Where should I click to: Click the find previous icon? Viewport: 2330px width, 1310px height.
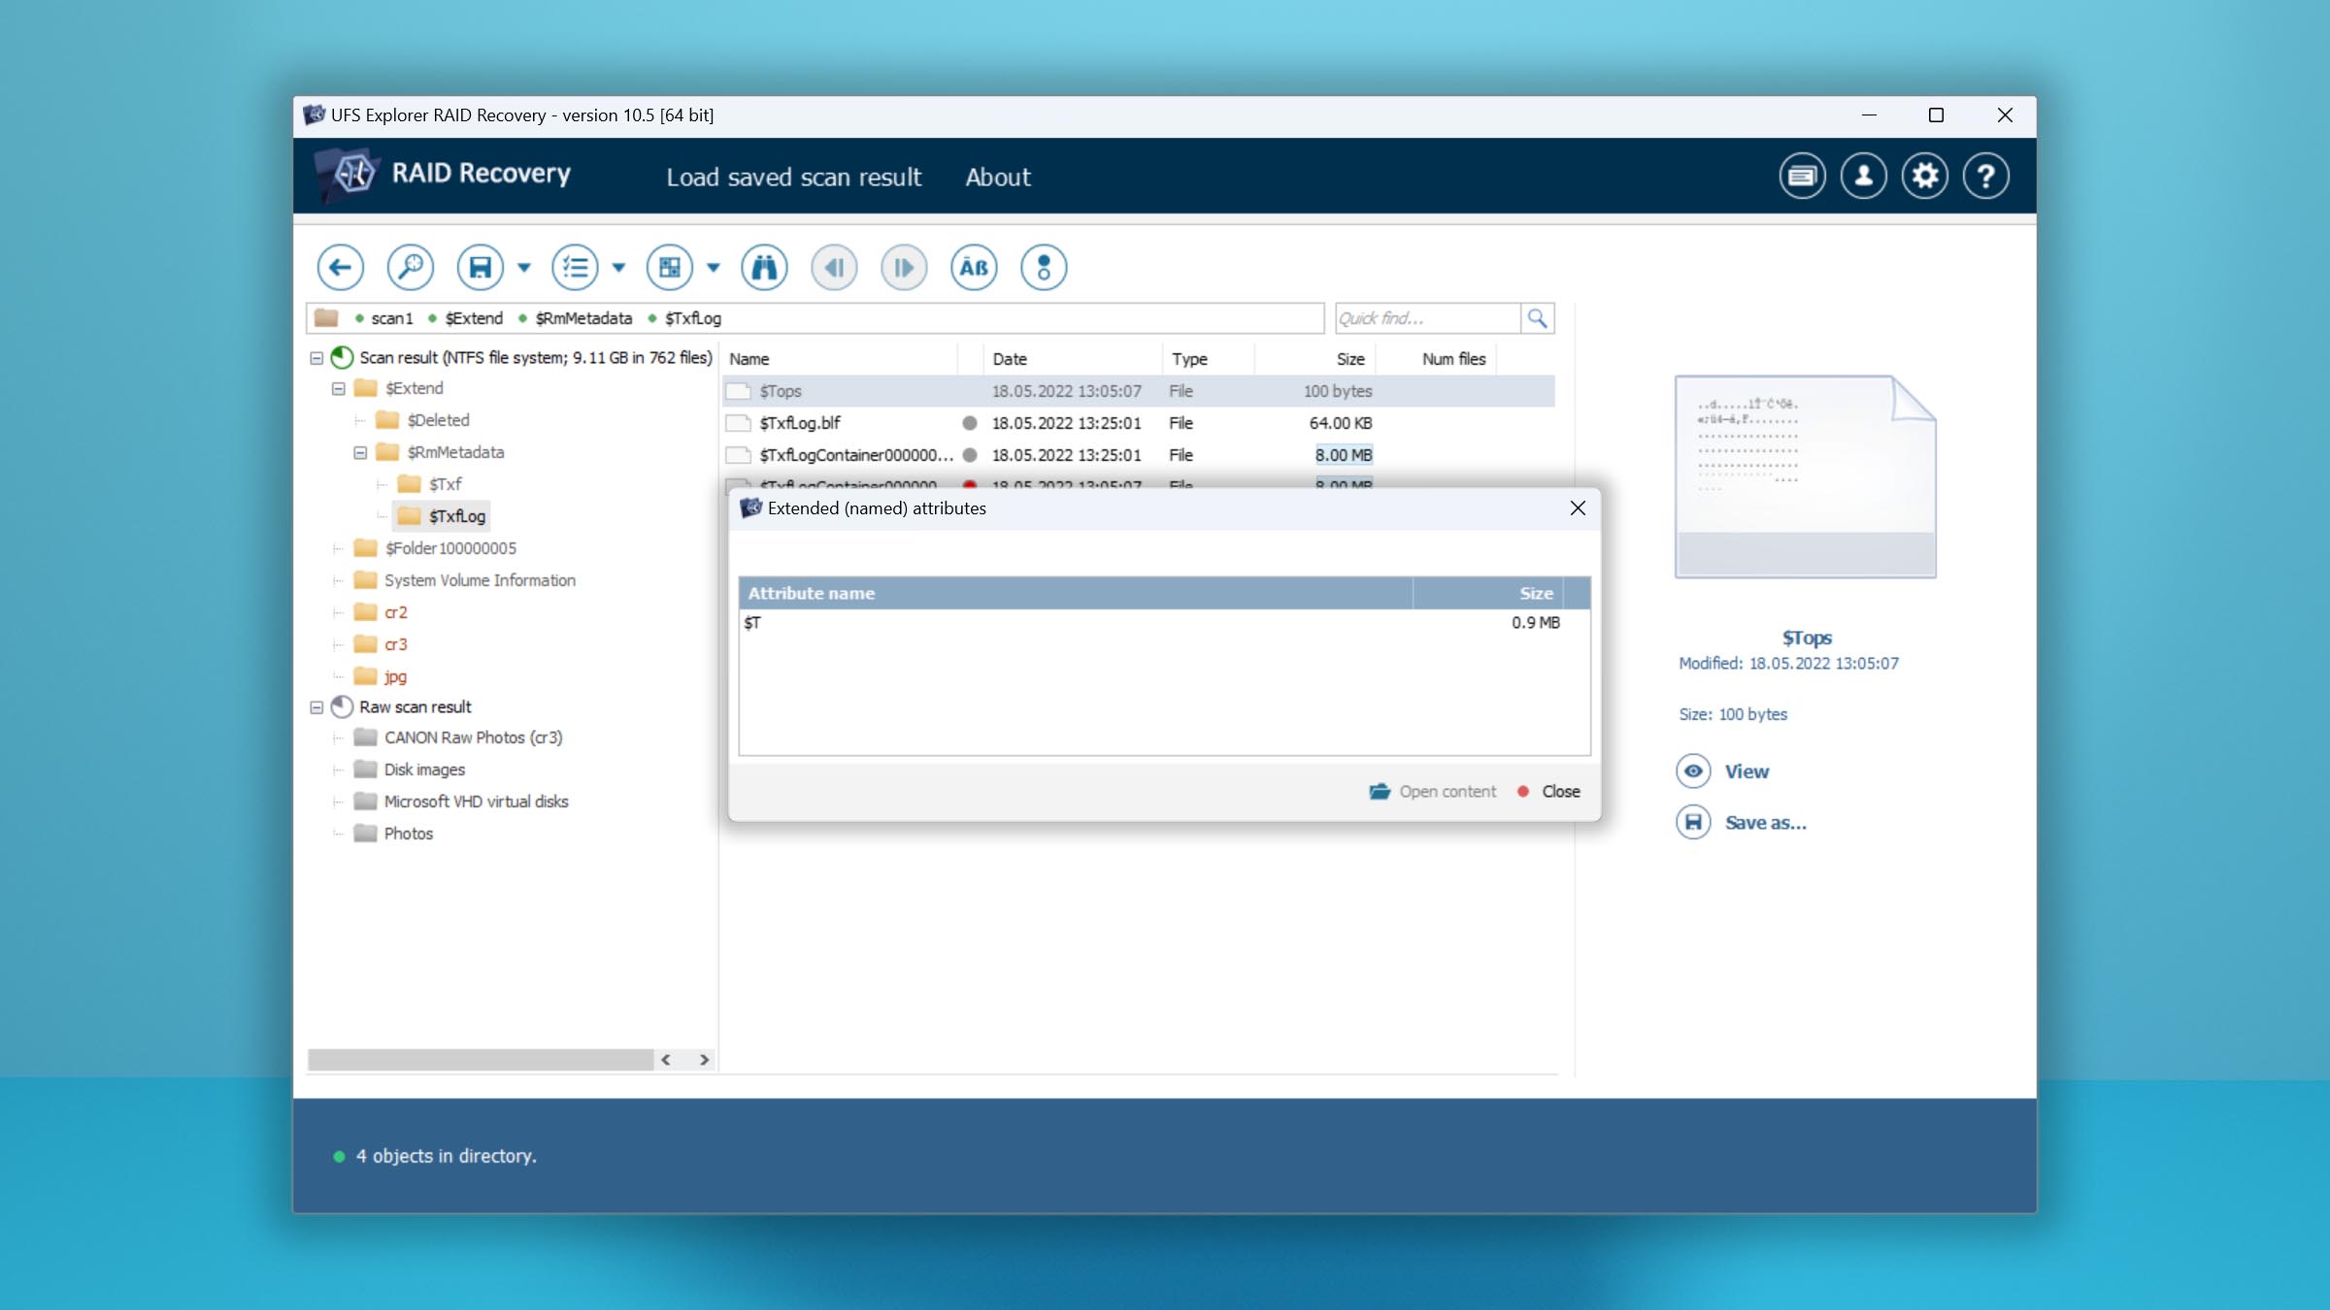tap(834, 267)
